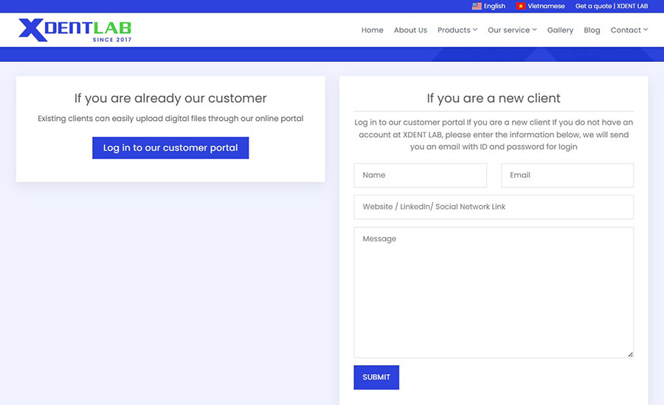Switch language to Vietnamese
This screenshot has width=664, height=405.
[x=546, y=6]
